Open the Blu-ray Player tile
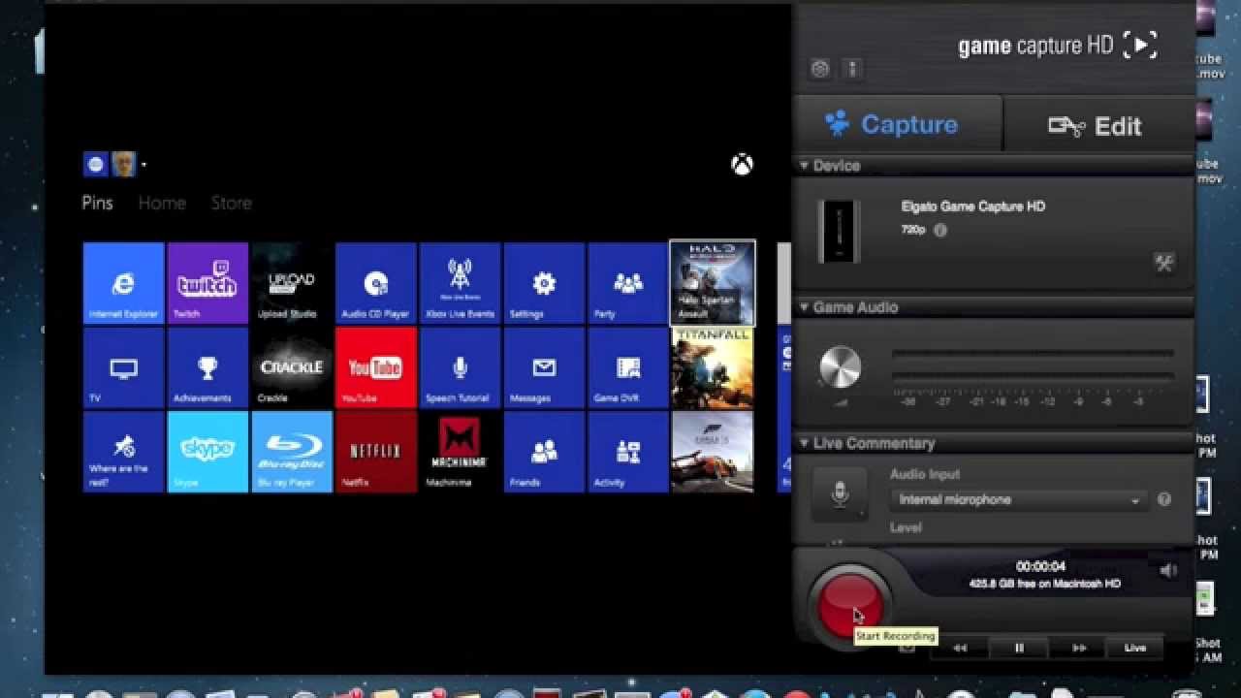The height and width of the screenshot is (698, 1241). click(292, 452)
